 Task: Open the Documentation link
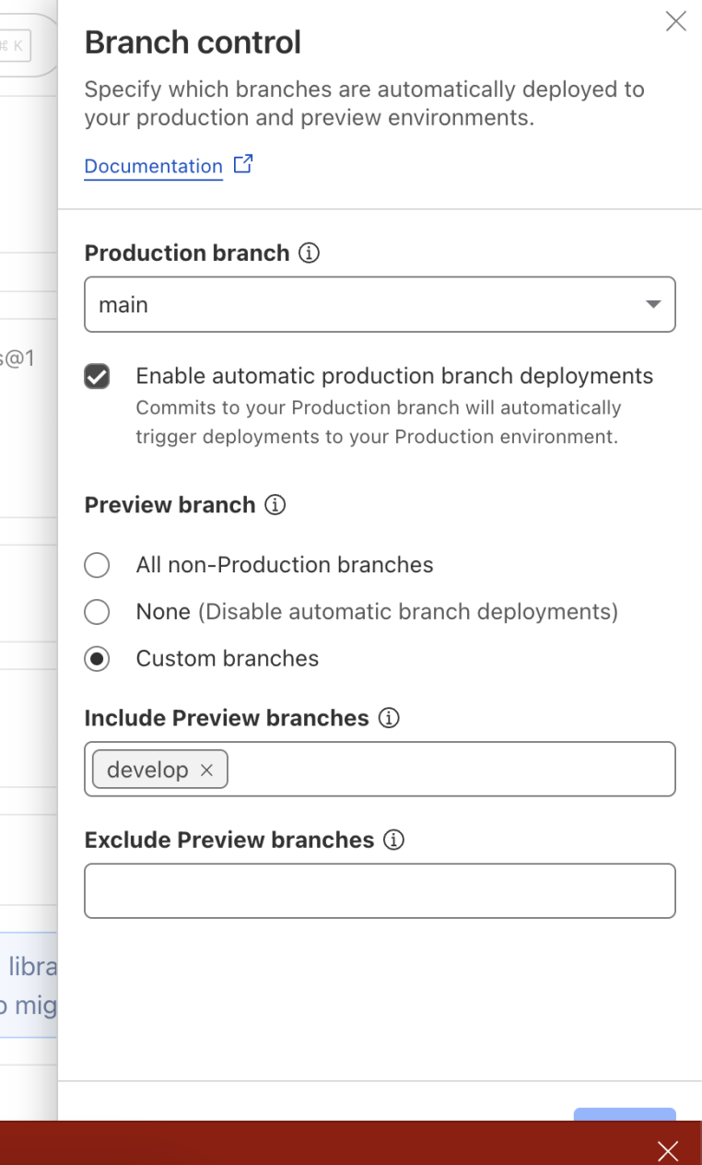(x=153, y=167)
